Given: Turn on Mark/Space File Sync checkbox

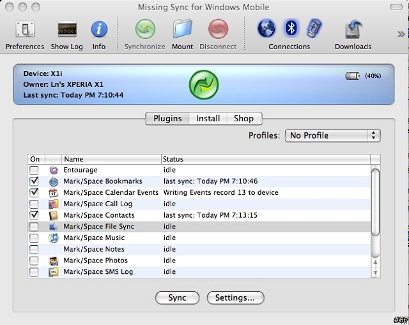Looking at the screenshot, I should coord(34,227).
